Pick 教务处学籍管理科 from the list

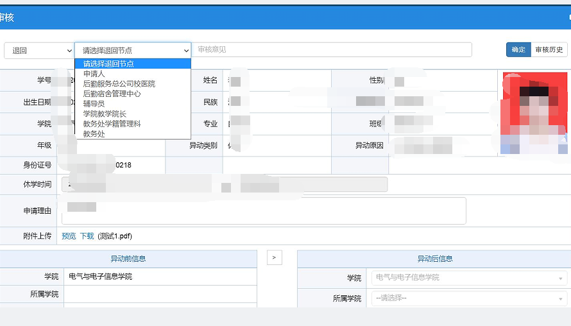point(112,124)
